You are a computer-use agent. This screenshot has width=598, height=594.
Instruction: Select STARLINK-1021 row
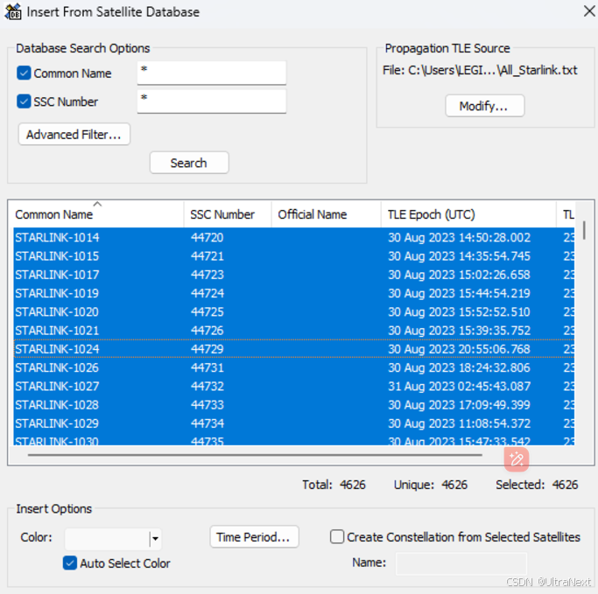[293, 331]
